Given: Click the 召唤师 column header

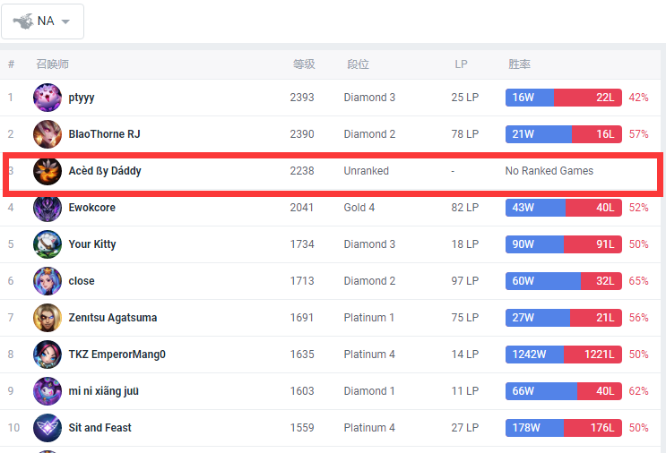Looking at the screenshot, I should pyautogui.click(x=52, y=64).
